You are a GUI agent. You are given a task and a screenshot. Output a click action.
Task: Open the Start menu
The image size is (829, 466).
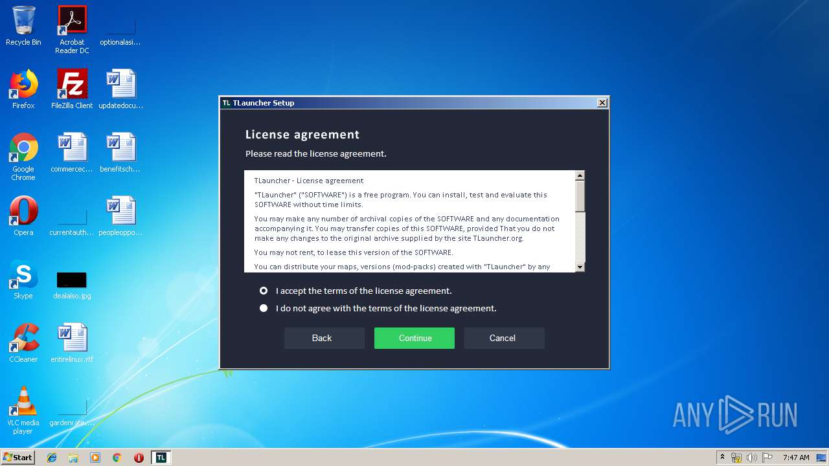(x=18, y=458)
